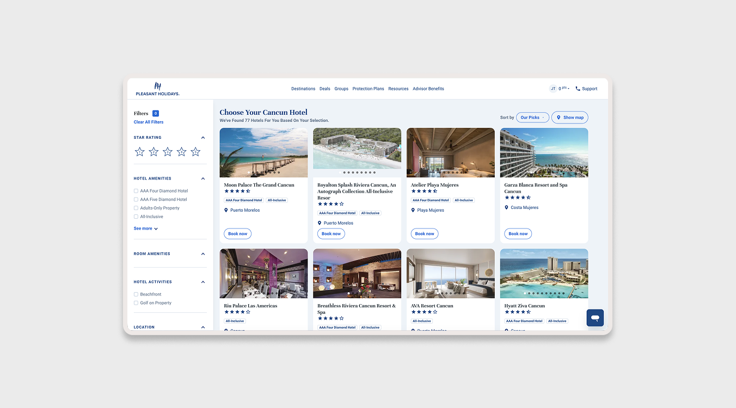Click the AVA Resort Cancun title
The height and width of the screenshot is (408, 736).
(432, 306)
